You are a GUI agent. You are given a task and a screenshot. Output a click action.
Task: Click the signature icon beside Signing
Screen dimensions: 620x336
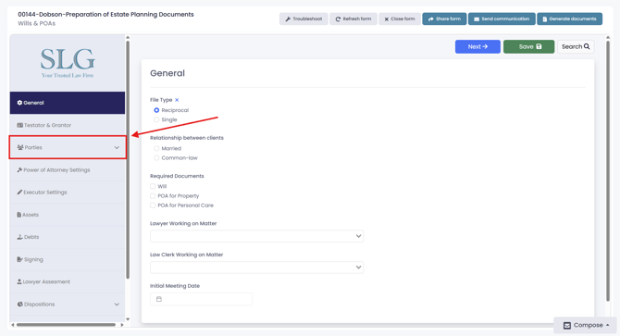click(19, 260)
